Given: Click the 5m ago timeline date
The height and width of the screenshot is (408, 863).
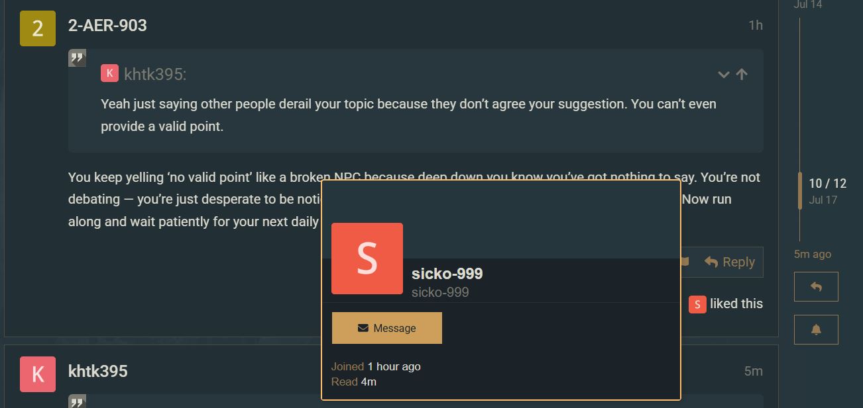Looking at the screenshot, I should [812, 254].
